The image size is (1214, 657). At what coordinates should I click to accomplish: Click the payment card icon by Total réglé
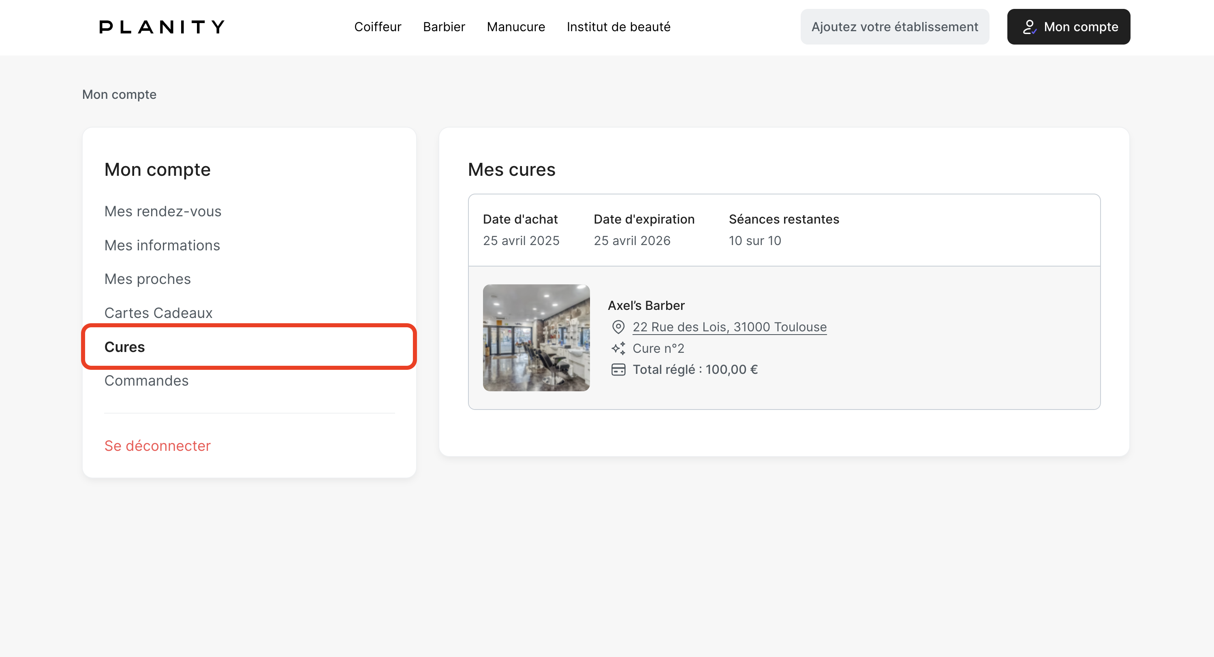(x=618, y=370)
